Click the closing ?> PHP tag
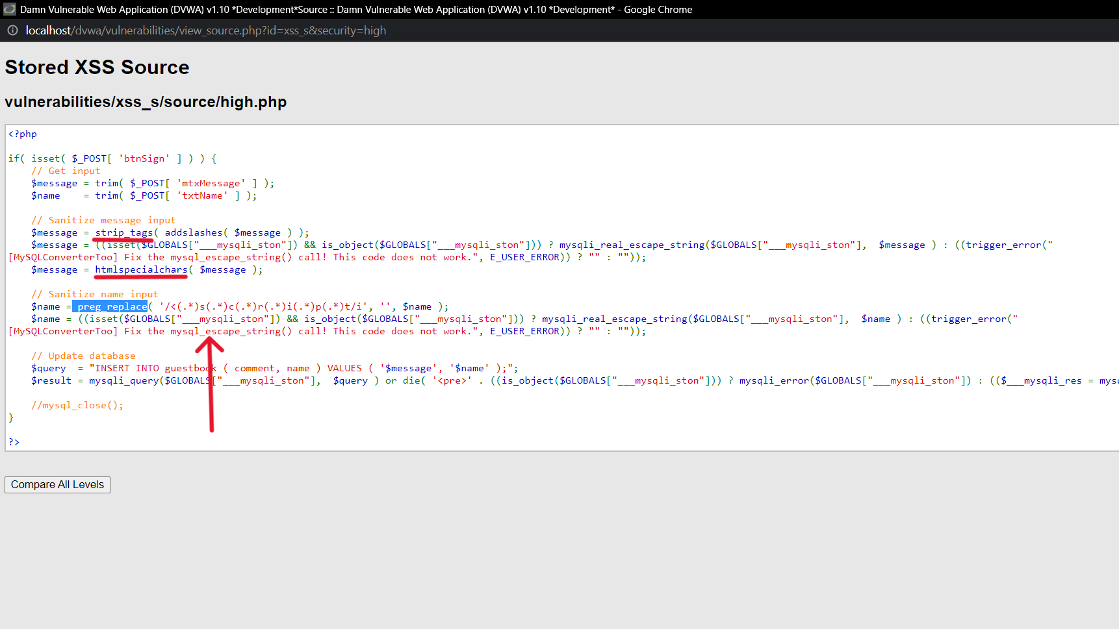This screenshot has height=629, width=1119. point(14,441)
